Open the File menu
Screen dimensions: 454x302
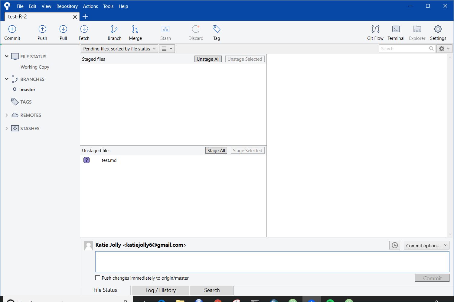pos(20,6)
